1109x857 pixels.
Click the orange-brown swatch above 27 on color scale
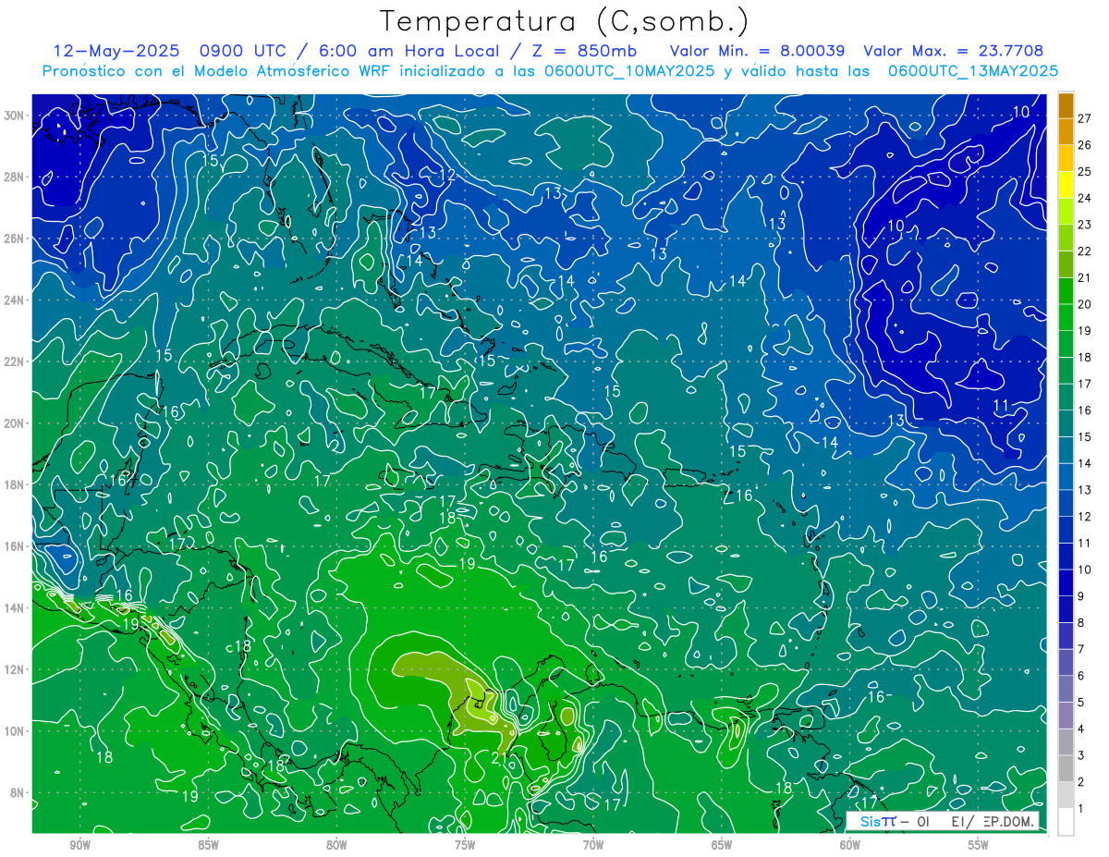click(1066, 104)
